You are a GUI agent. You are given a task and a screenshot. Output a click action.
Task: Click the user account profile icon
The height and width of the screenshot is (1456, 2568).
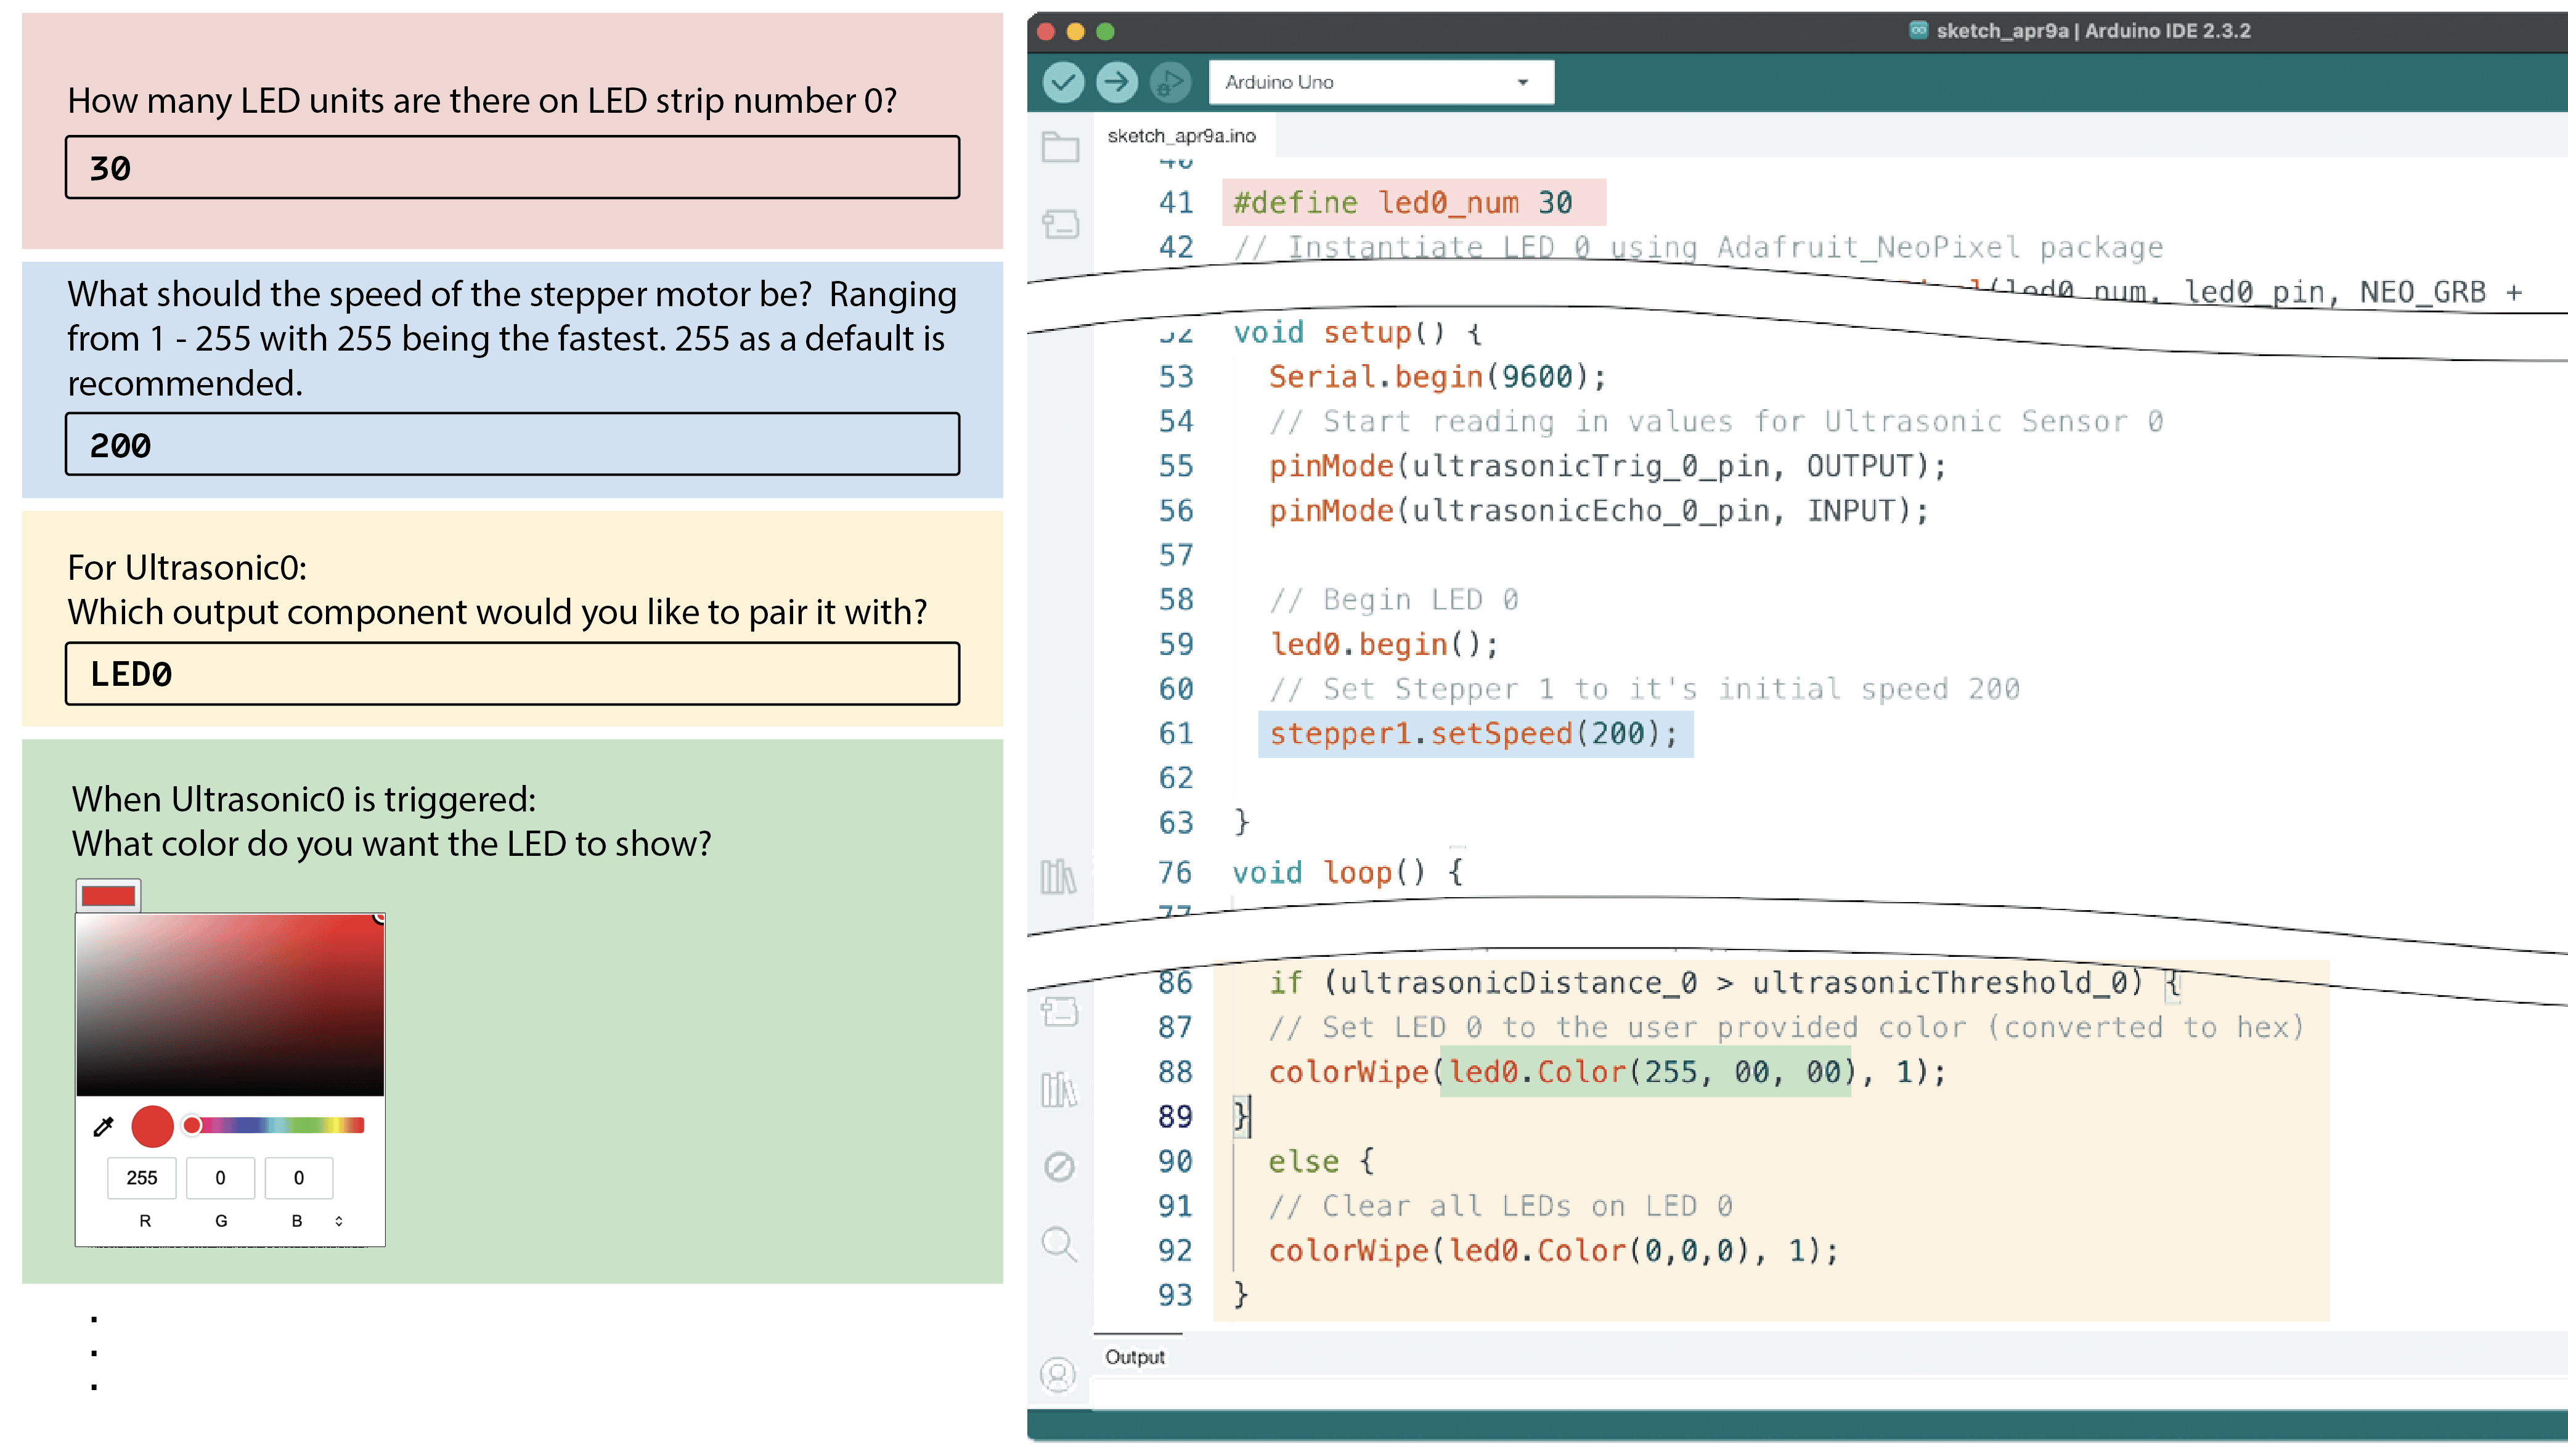click(1058, 1375)
